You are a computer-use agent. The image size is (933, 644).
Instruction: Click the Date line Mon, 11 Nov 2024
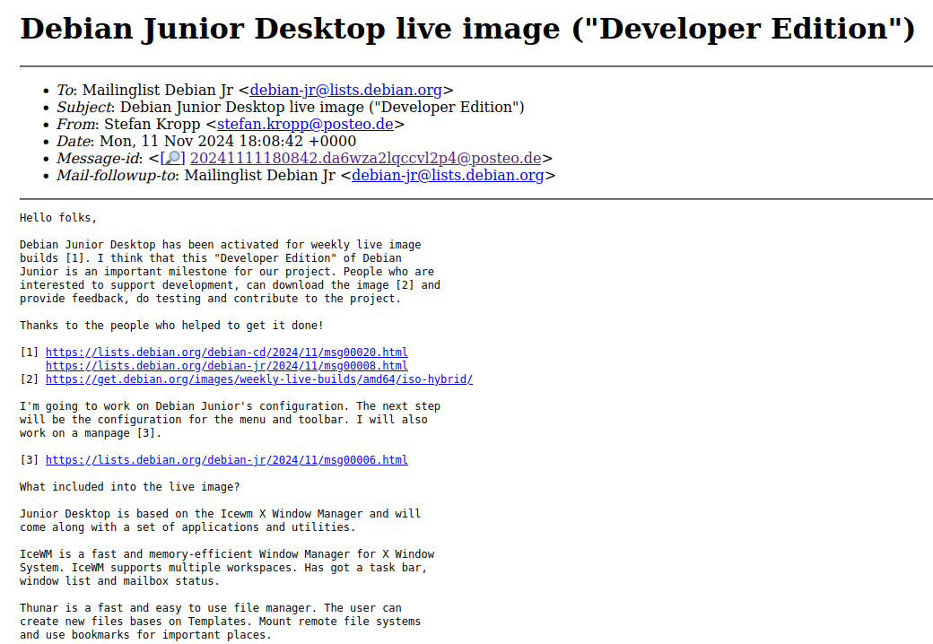click(x=206, y=142)
